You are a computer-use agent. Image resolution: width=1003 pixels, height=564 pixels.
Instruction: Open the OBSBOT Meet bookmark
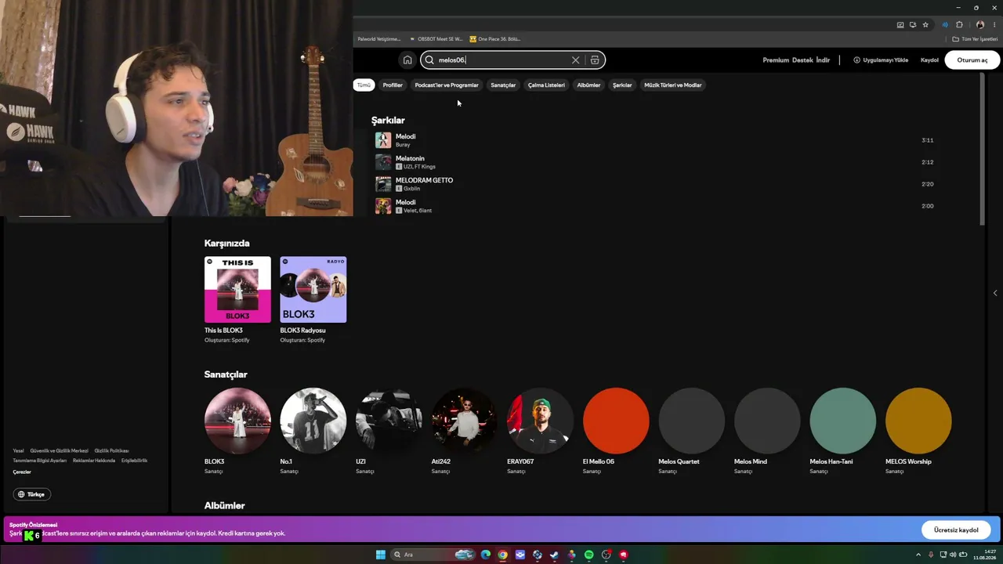coord(436,38)
